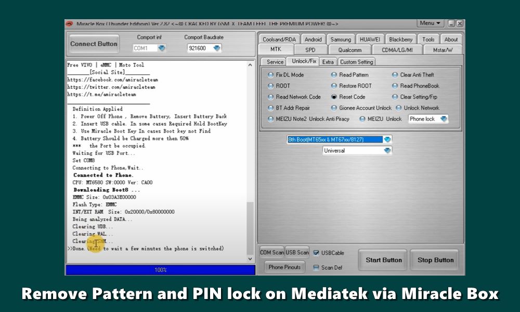Viewport: 520px width, 312px height.
Task: Switch to the Coolsand/RDA tab
Action: (279, 40)
